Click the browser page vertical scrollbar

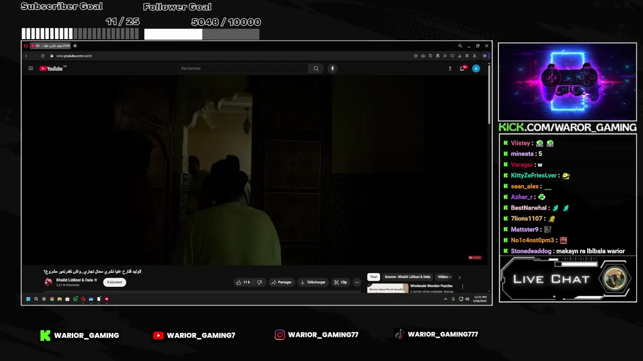pyautogui.click(x=489, y=95)
